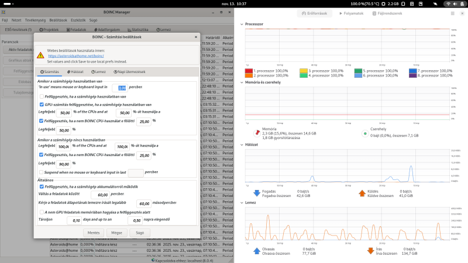Open the asteroidsathome.net/boinc link
Image resolution: width=468 pixels, height=263 pixels.
(x=76, y=56)
